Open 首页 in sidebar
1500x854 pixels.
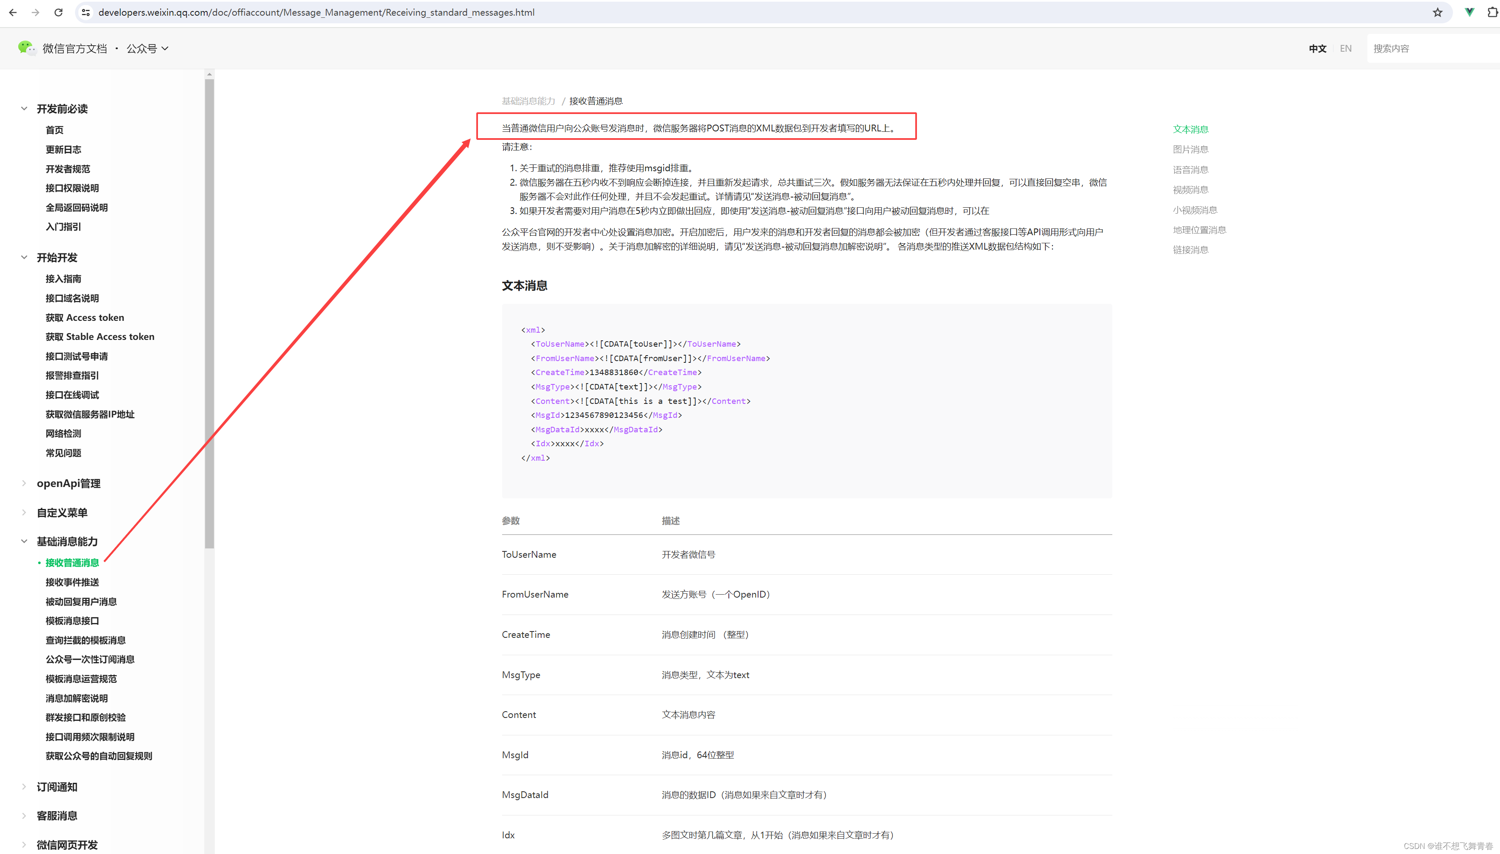(x=55, y=130)
